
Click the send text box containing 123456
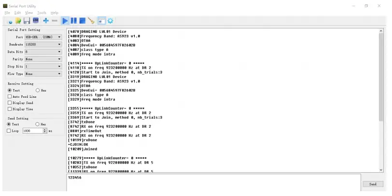tap(213, 182)
